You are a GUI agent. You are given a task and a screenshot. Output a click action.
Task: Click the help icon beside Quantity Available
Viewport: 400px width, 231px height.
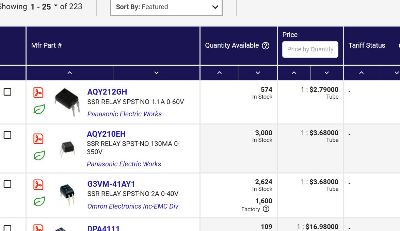coord(266,46)
